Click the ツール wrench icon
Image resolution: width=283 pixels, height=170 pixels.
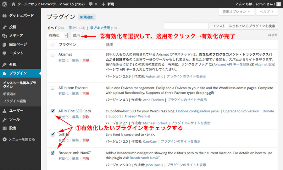point(4,120)
